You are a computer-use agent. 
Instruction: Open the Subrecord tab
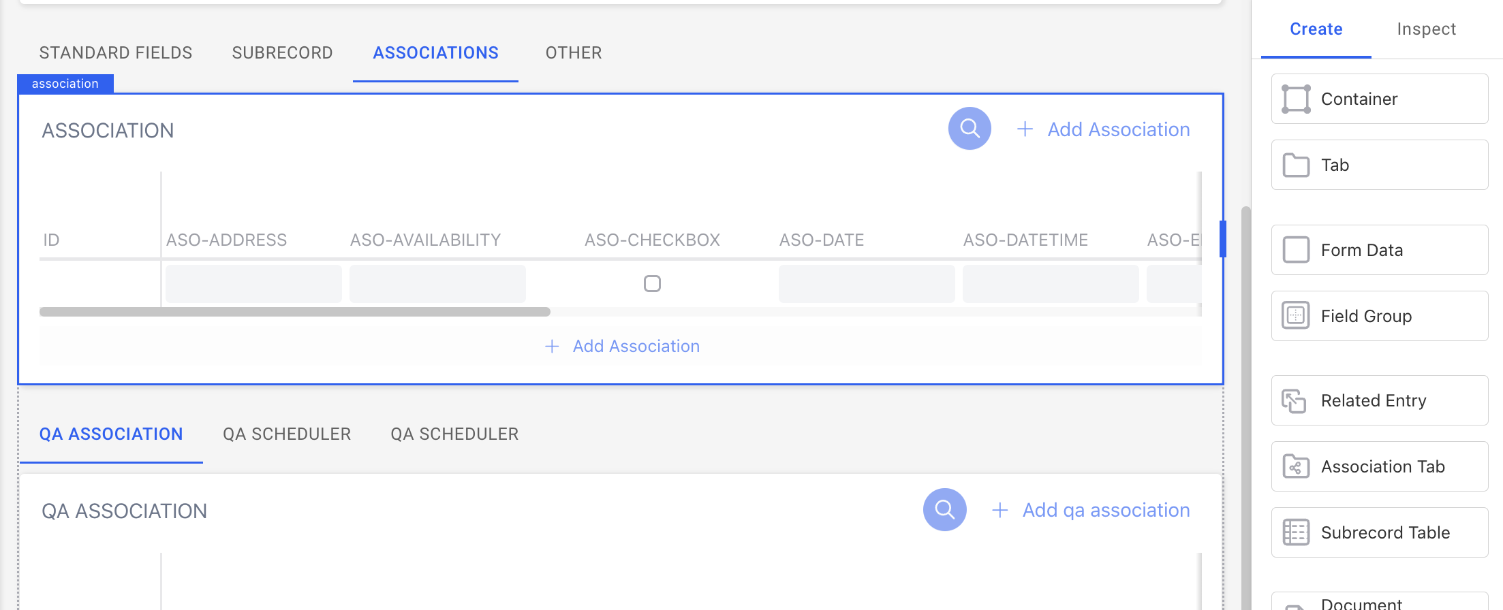(282, 53)
